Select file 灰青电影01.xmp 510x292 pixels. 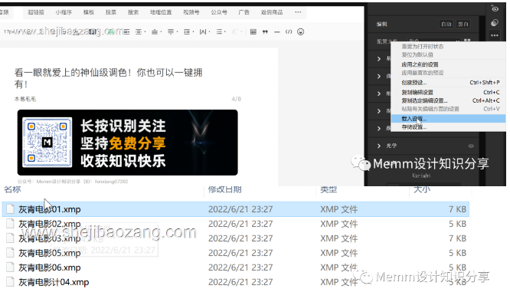click(236, 209)
